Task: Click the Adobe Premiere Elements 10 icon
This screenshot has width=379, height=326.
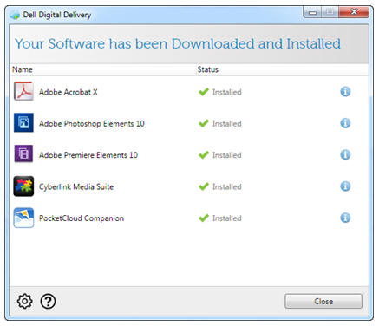Action: click(x=23, y=153)
